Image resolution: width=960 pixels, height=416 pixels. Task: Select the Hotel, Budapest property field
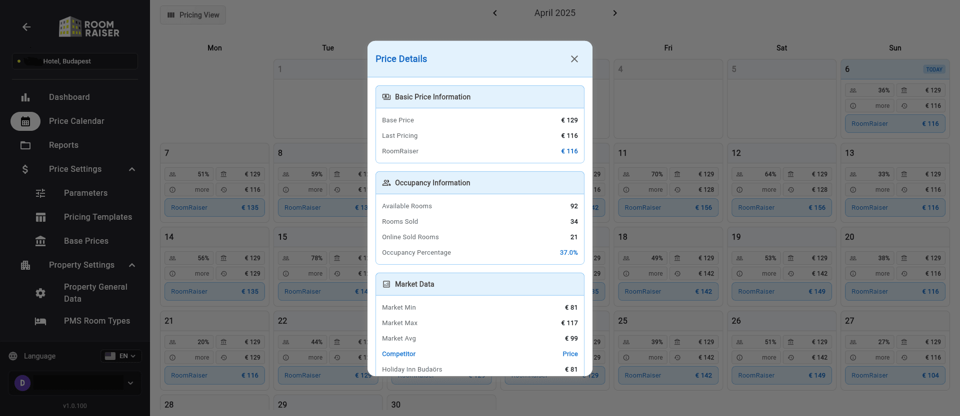point(75,61)
